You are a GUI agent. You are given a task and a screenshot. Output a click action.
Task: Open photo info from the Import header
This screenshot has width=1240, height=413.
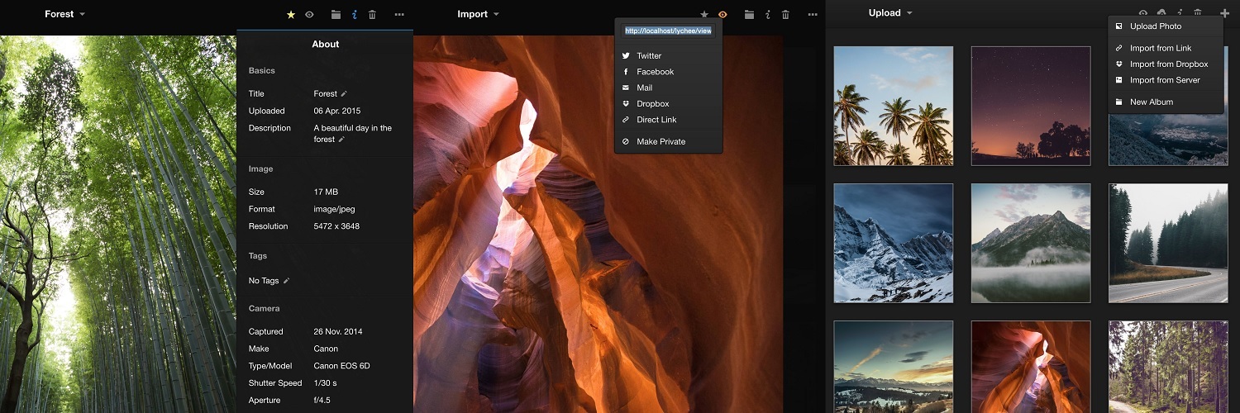[x=768, y=14]
